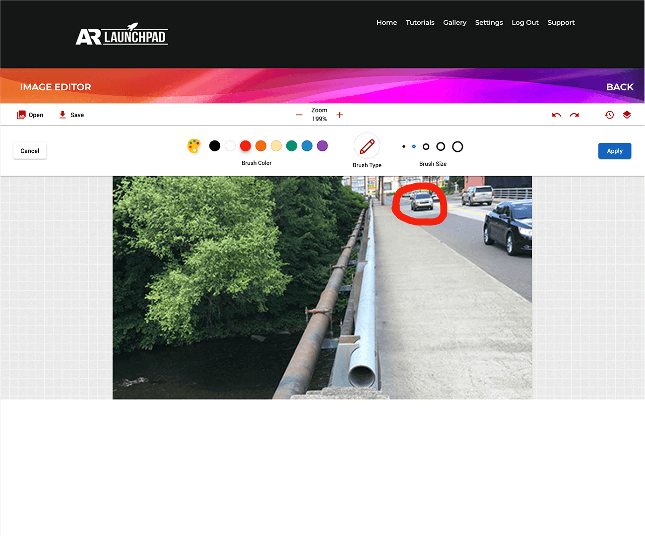Open the Gallery page
The height and width of the screenshot is (536, 645).
tap(455, 22)
